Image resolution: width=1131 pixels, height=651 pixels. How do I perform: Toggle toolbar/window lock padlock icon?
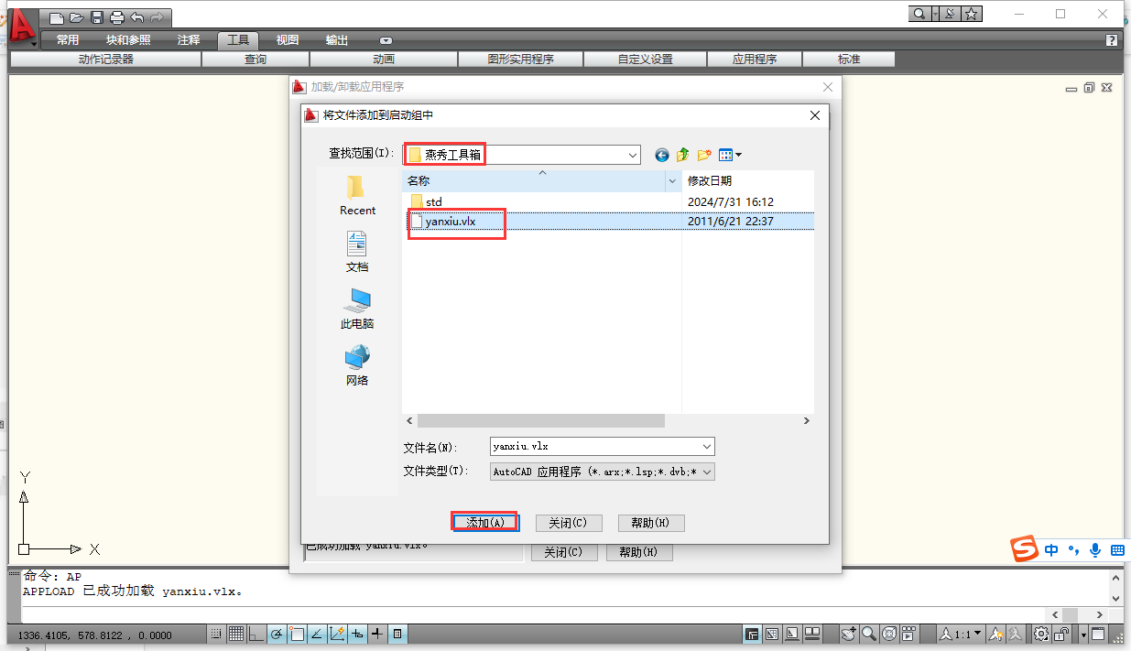click(1061, 634)
